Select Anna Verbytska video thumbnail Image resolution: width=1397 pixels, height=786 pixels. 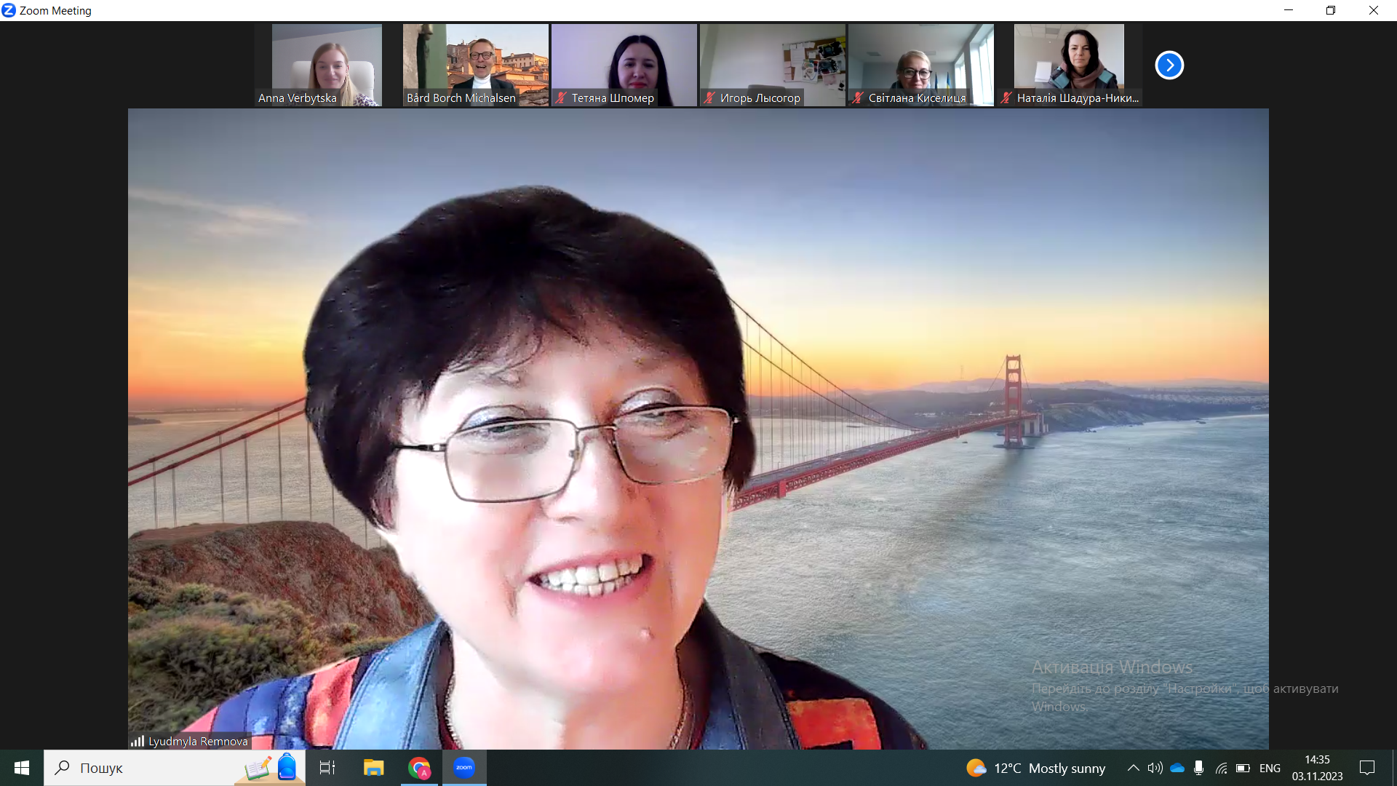327,64
